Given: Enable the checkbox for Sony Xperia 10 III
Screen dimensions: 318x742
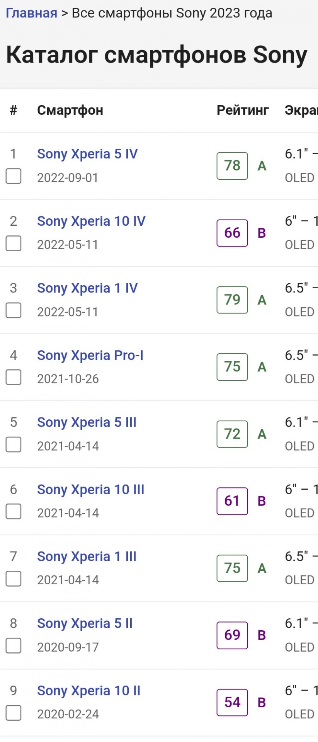Looking at the screenshot, I should [14, 512].
